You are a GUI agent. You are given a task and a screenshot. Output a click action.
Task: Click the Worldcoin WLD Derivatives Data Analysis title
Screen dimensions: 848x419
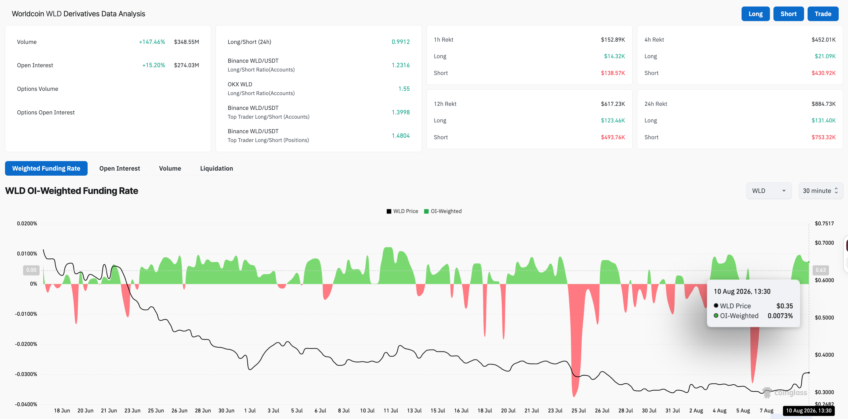coord(78,14)
